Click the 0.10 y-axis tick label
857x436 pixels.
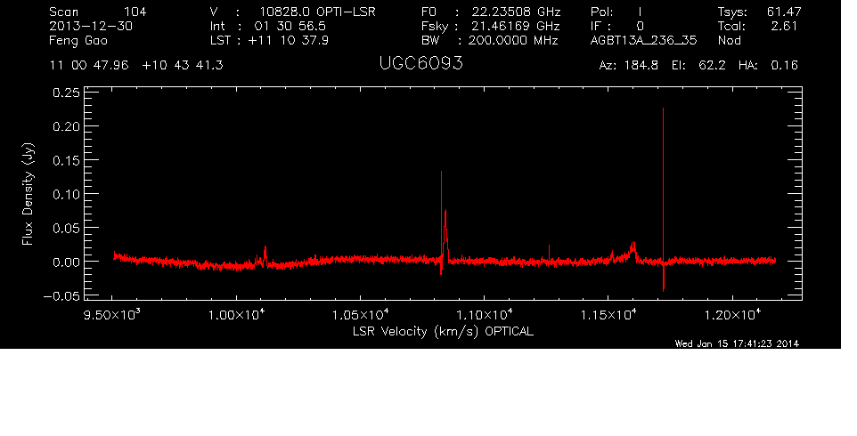(66, 194)
